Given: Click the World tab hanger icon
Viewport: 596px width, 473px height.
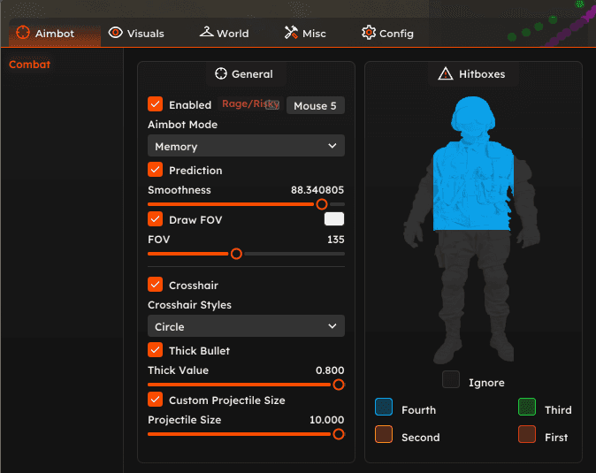Looking at the screenshot, I should pyautogui.click(x=206, y=33).
